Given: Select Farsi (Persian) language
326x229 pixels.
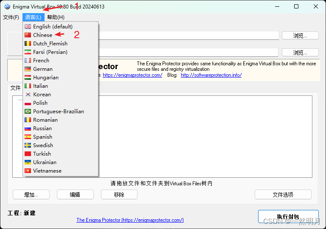Looking at the screenshot, I should tap(60, 52).
